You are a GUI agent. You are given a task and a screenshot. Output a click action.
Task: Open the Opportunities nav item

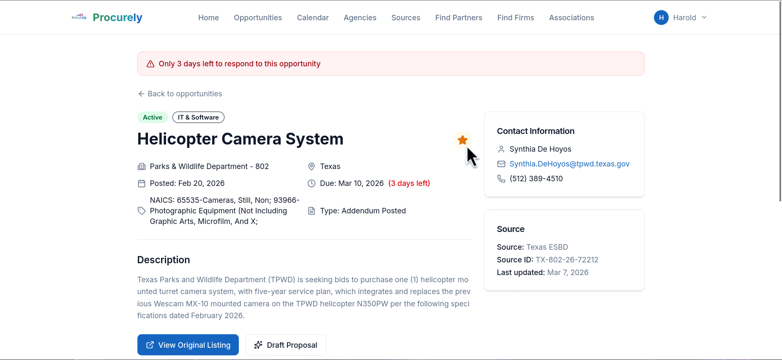[258, 18]
